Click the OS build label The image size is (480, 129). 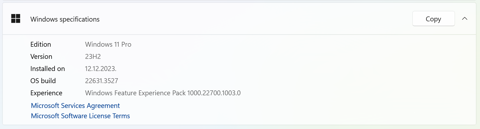pos(43,81)
